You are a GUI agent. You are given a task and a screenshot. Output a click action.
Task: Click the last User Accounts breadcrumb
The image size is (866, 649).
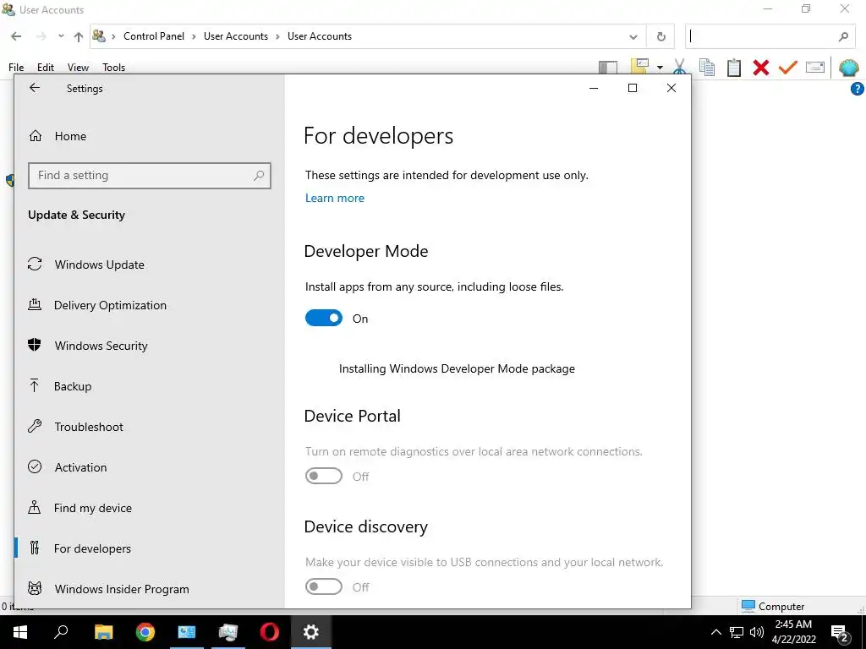[x=319, y=36]
